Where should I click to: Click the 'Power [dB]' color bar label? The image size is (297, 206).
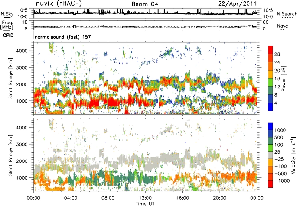tap(283, 78)
